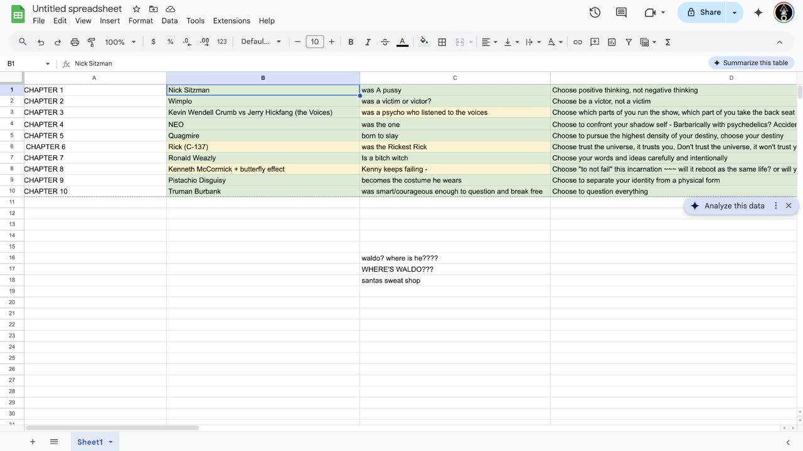
Task: Open the All Sheets list icon
Action: point(54,442)
